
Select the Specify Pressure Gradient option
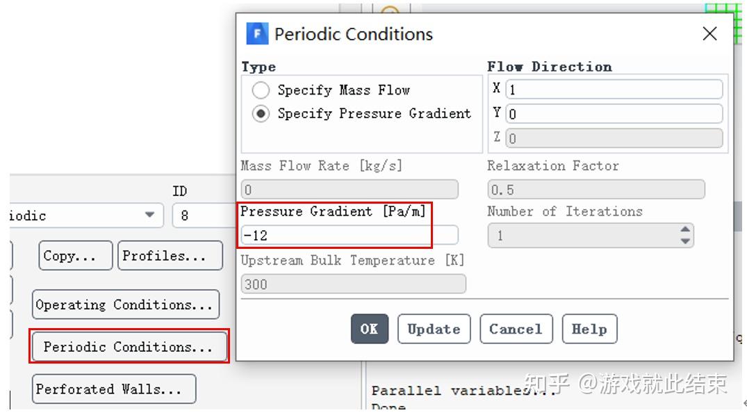tap(261, 114)
